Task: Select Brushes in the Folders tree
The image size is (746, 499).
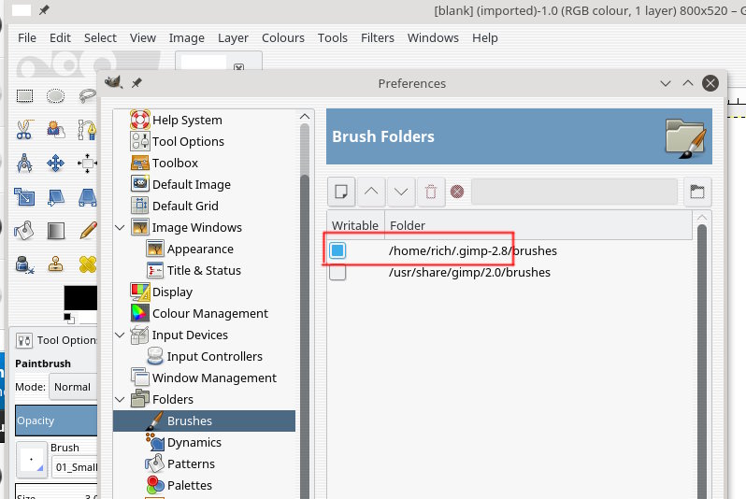Action: tap(204, 421)
